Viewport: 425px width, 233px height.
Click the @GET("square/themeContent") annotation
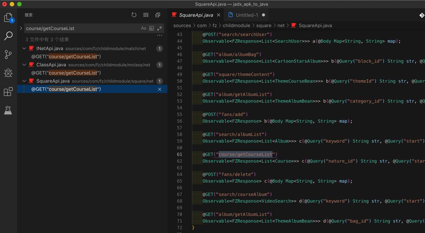(239, 74)
